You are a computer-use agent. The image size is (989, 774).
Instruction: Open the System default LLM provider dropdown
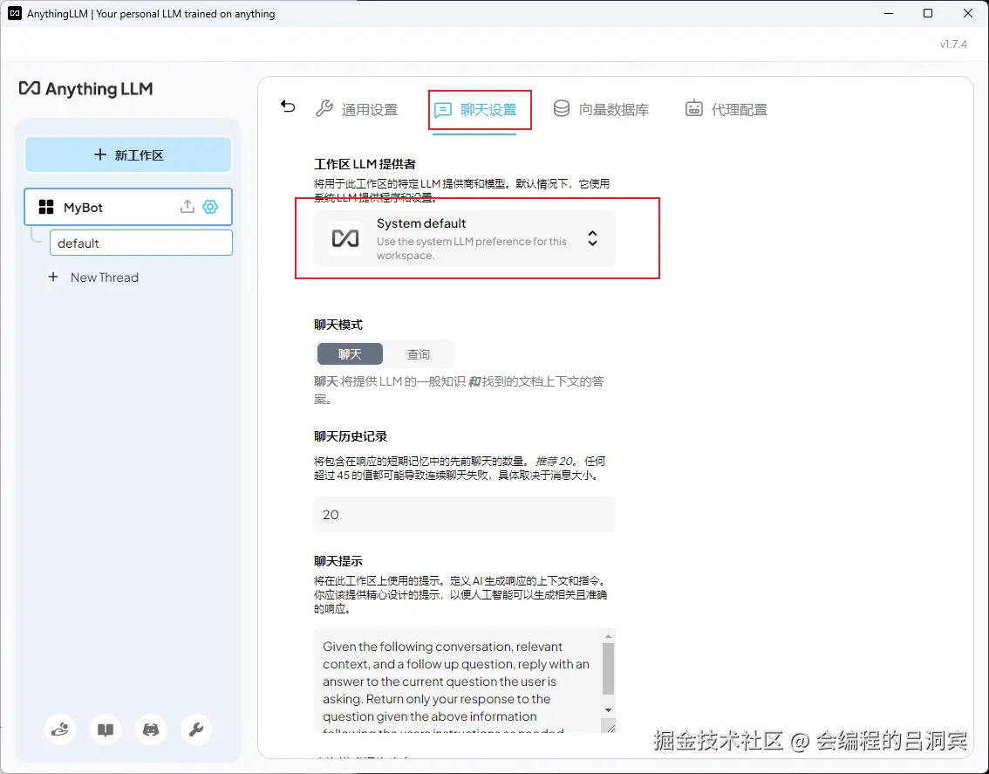(465, 238)
